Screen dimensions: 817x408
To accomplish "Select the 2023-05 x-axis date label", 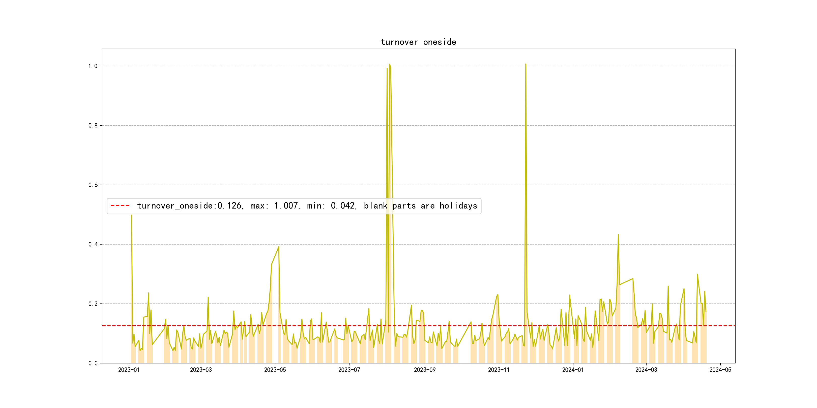I will point(275,370).
